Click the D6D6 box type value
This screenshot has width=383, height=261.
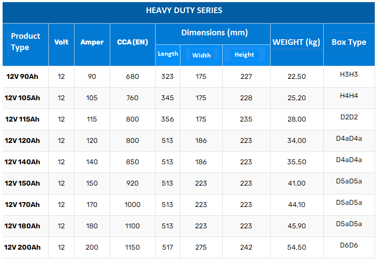coord(349,245)
